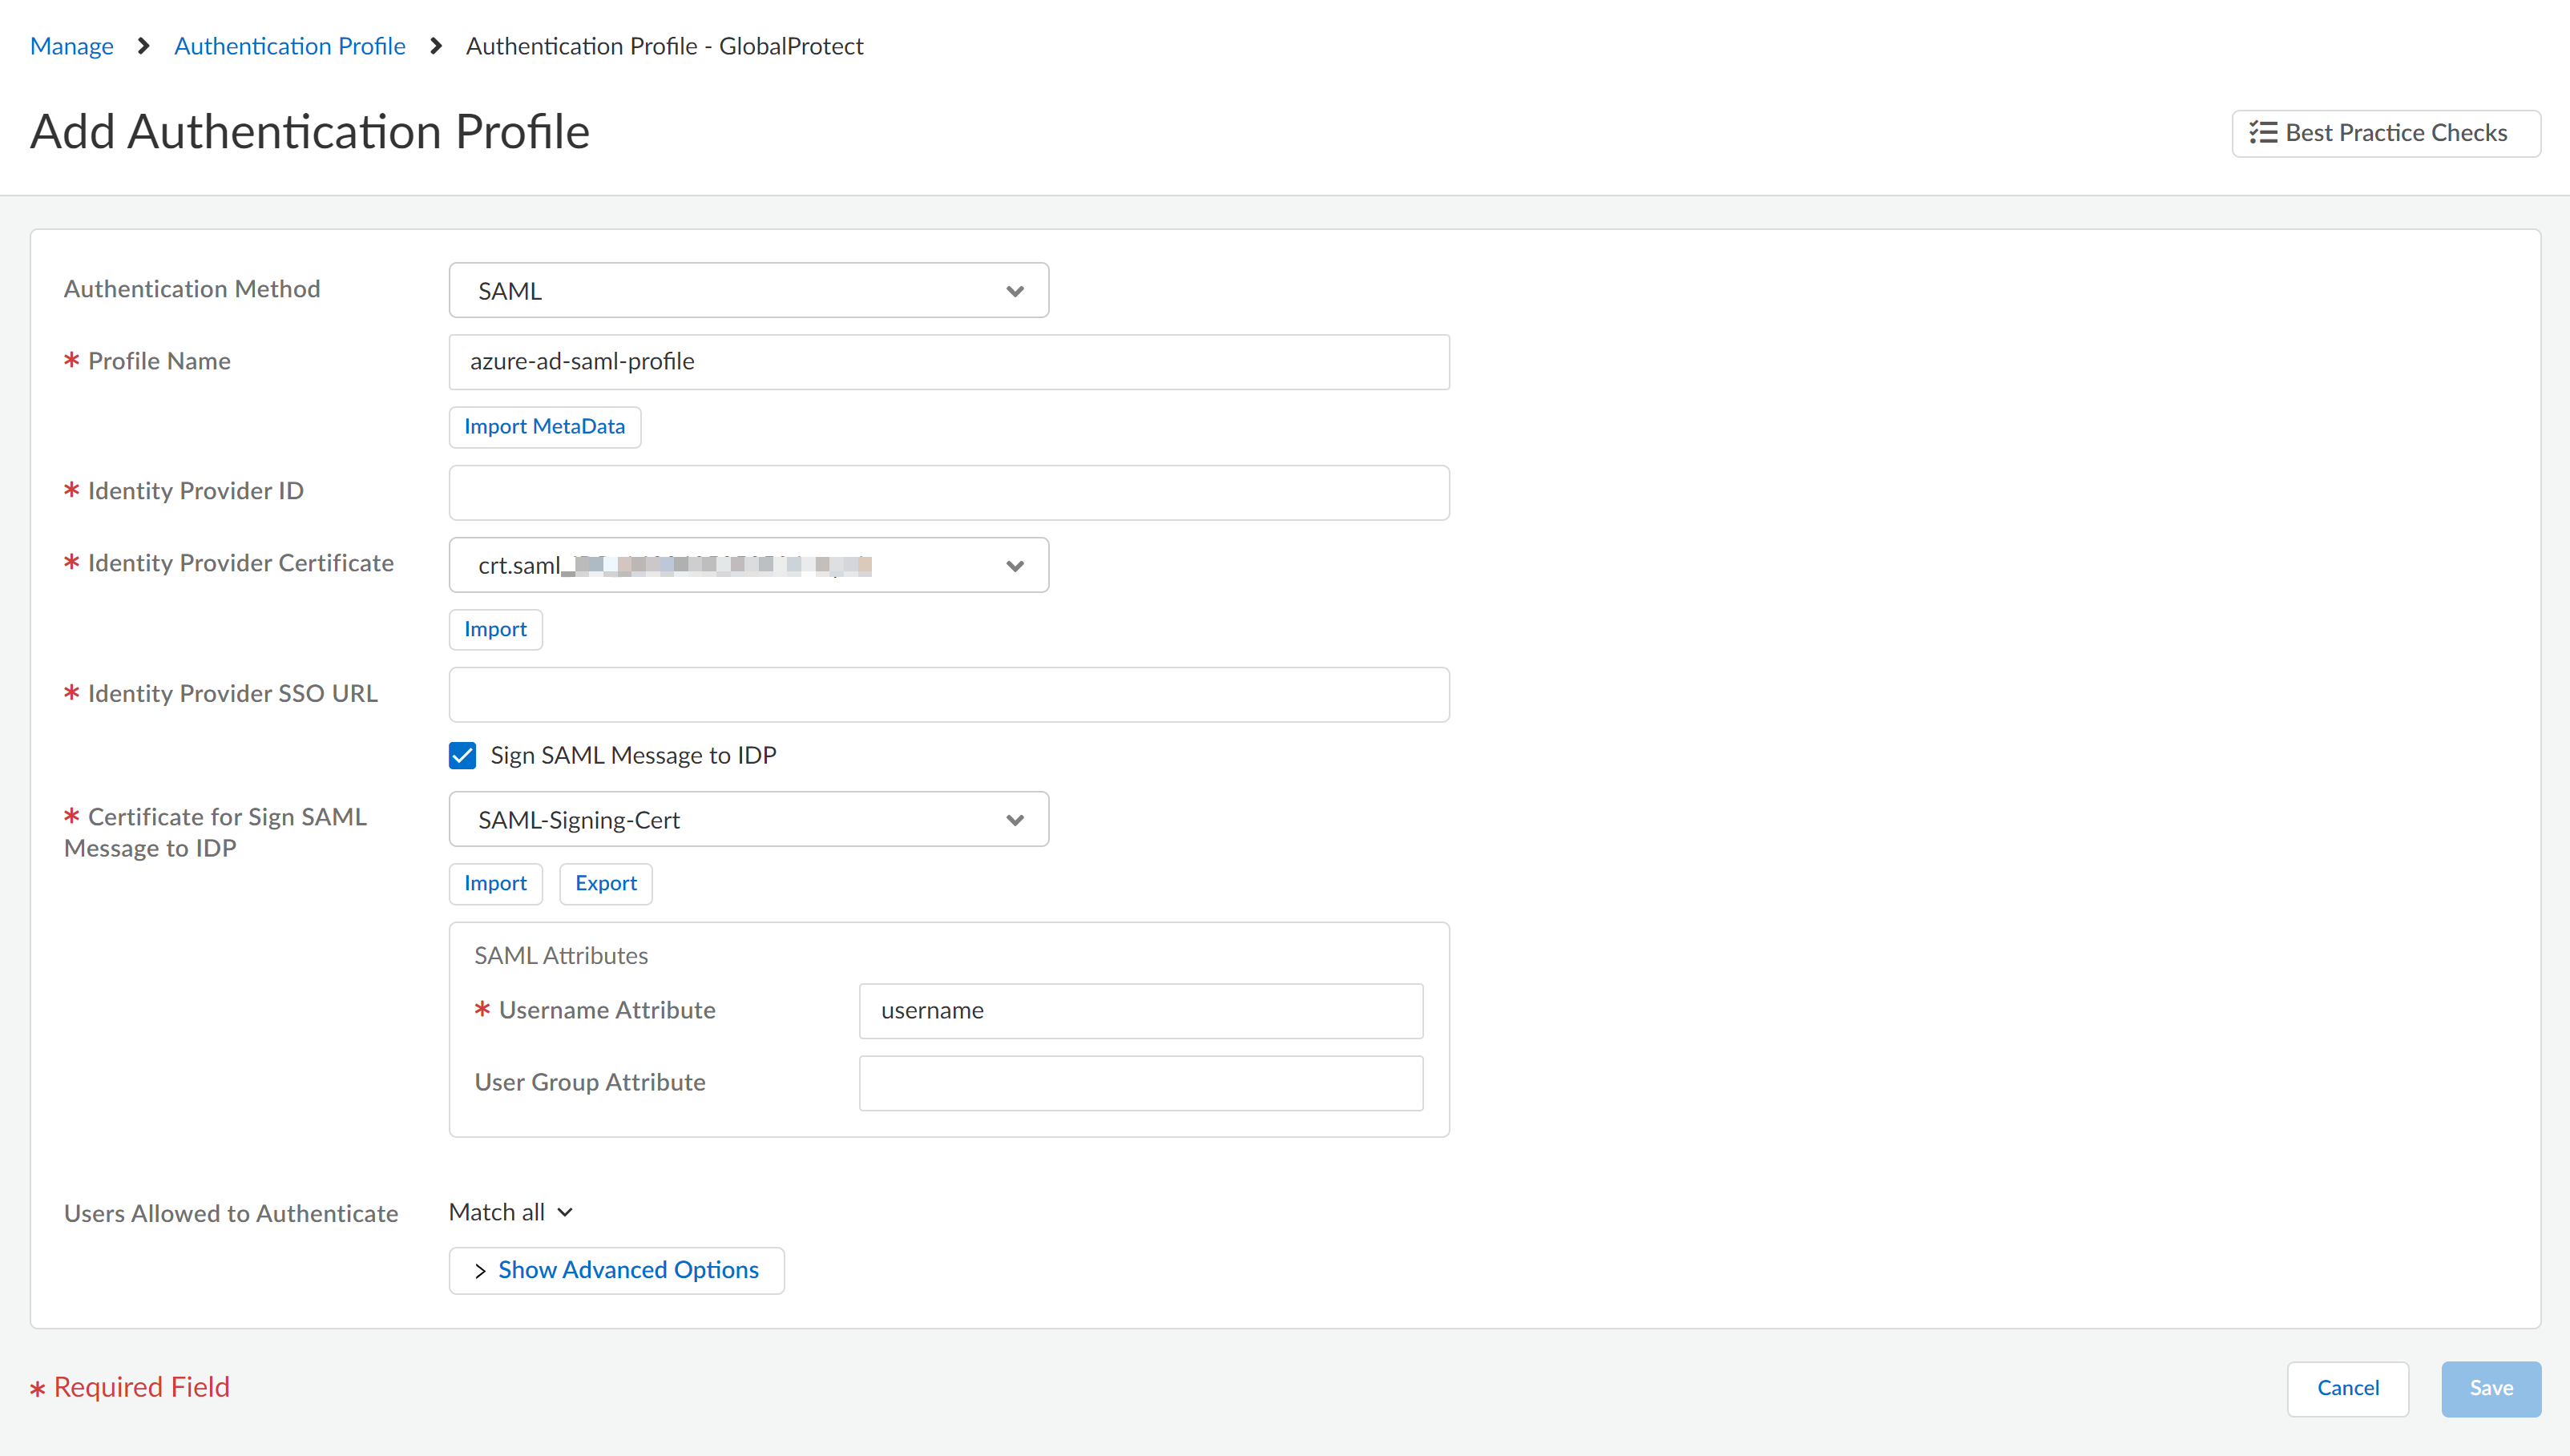Click the Profile Name input field

[948, 362]
